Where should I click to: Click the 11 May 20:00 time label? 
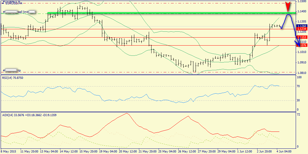[29, 152]
